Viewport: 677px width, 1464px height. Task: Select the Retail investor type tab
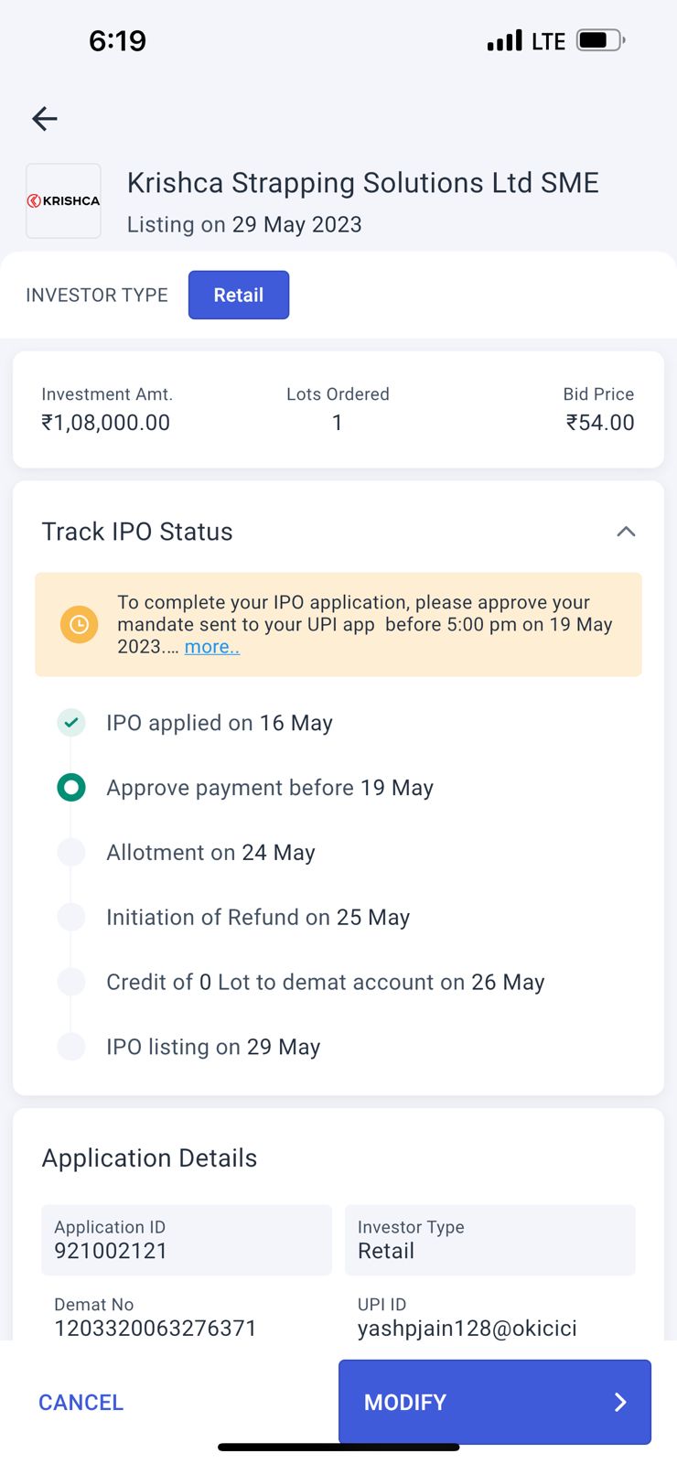tap(238, 295)
